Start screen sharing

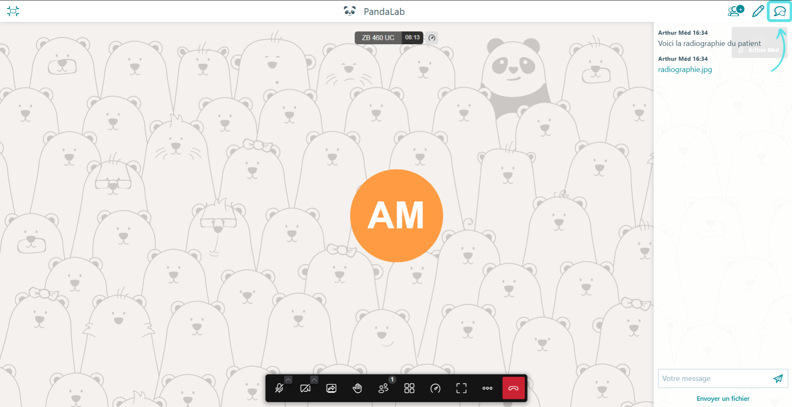pyautogui.click(x=331, y=388)
